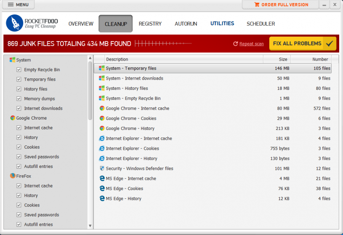The width and height of the screenshot is (343, 235).
Task: Select Google Chrome category tree label
Action: pos(31,118)
